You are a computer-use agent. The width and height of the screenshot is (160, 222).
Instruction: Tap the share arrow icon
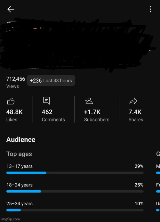[x=133, y=101]
